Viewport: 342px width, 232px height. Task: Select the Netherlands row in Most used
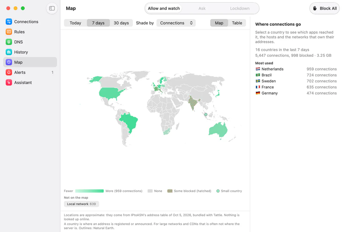click(296, 69)
